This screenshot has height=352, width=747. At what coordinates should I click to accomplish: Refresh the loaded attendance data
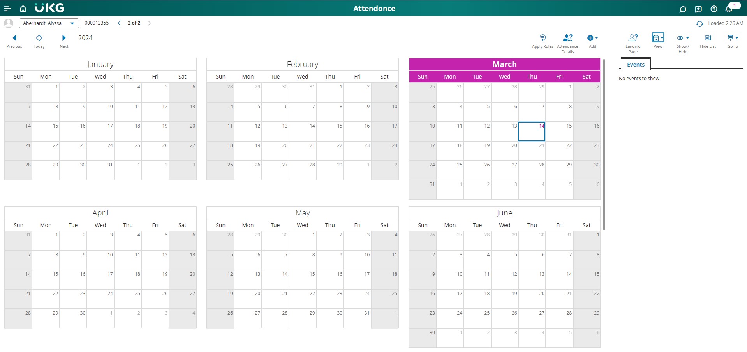tap(699, 24)
